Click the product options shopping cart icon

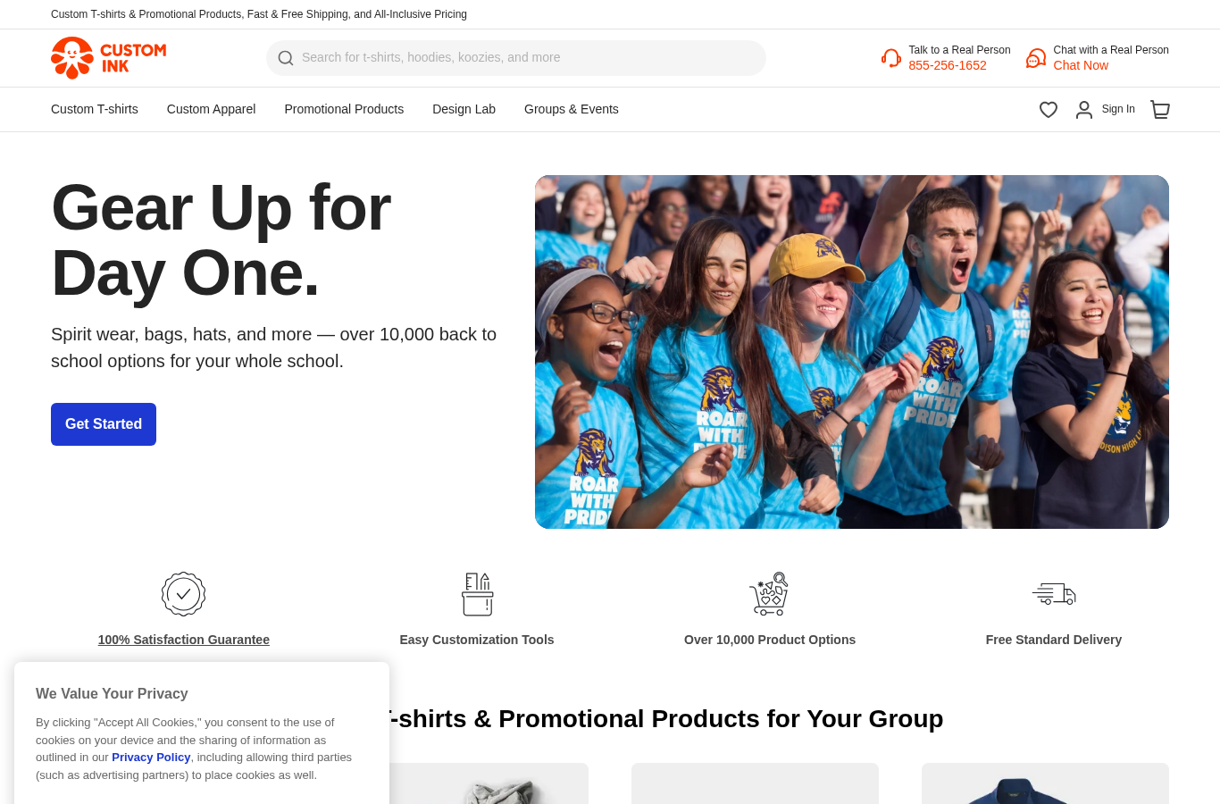769,594
